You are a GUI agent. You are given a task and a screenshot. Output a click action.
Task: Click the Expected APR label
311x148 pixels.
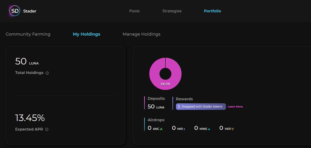[29, 129]
